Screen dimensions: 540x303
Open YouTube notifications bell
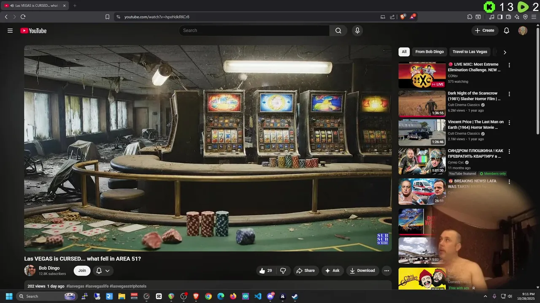click(507, 30)
